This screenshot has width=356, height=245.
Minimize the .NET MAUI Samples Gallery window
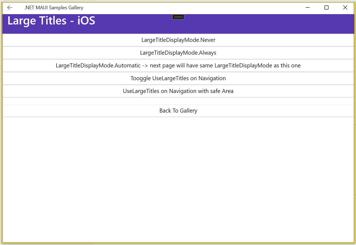308,8
